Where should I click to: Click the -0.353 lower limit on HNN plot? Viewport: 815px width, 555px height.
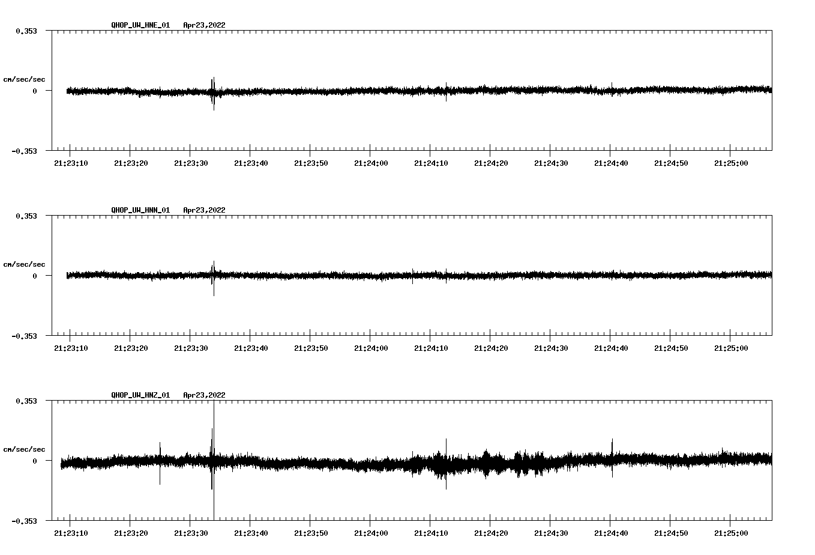point(24,336)
